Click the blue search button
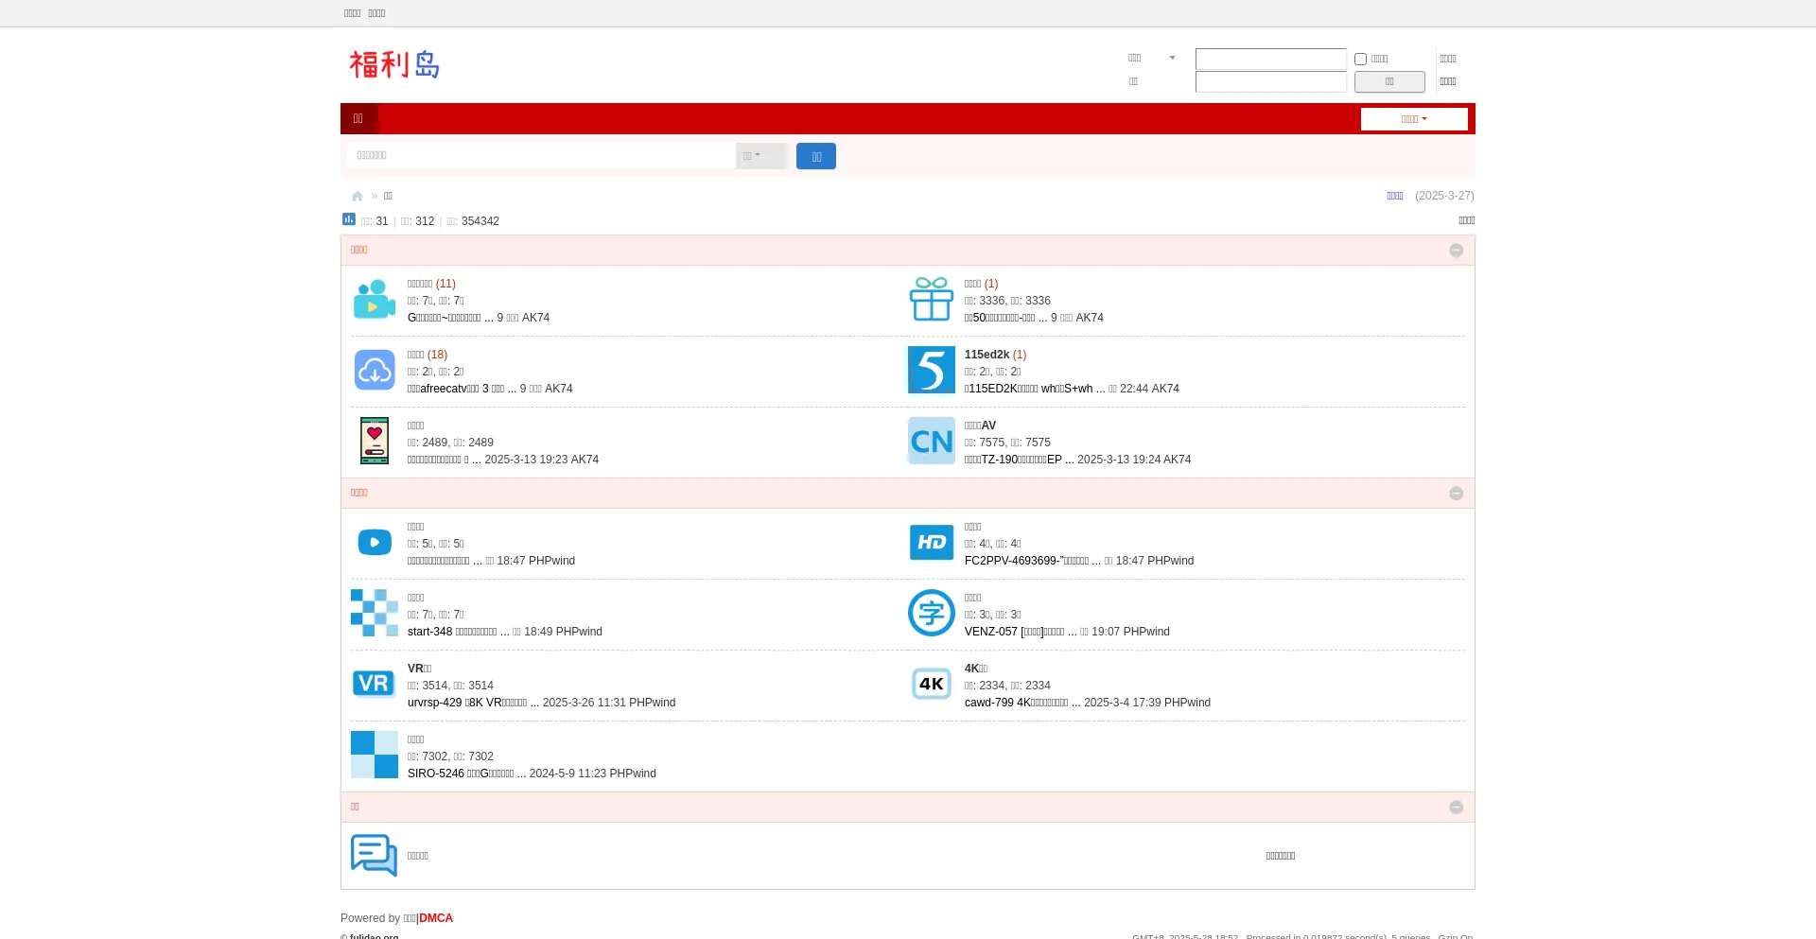Image resolution: width=1816 pixels, height=939 pixels. coord(815,157)
